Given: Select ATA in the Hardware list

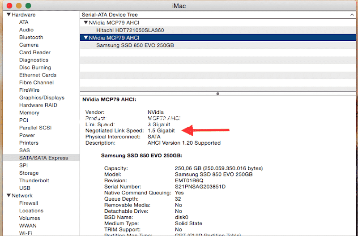Looking at the screenshot, I should [x=24, y=22].
